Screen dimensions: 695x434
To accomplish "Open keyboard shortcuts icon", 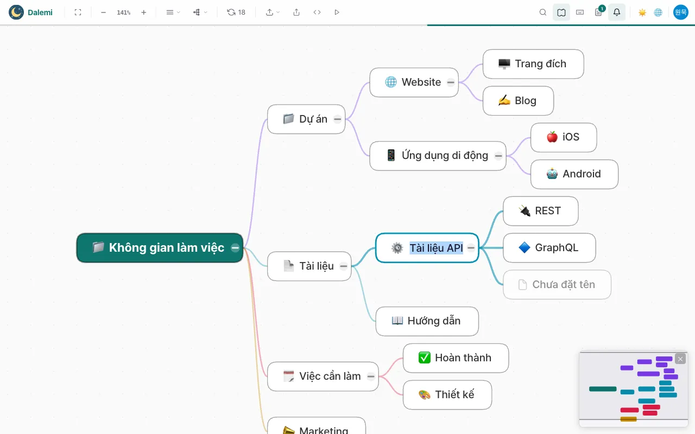I will 580,12.
